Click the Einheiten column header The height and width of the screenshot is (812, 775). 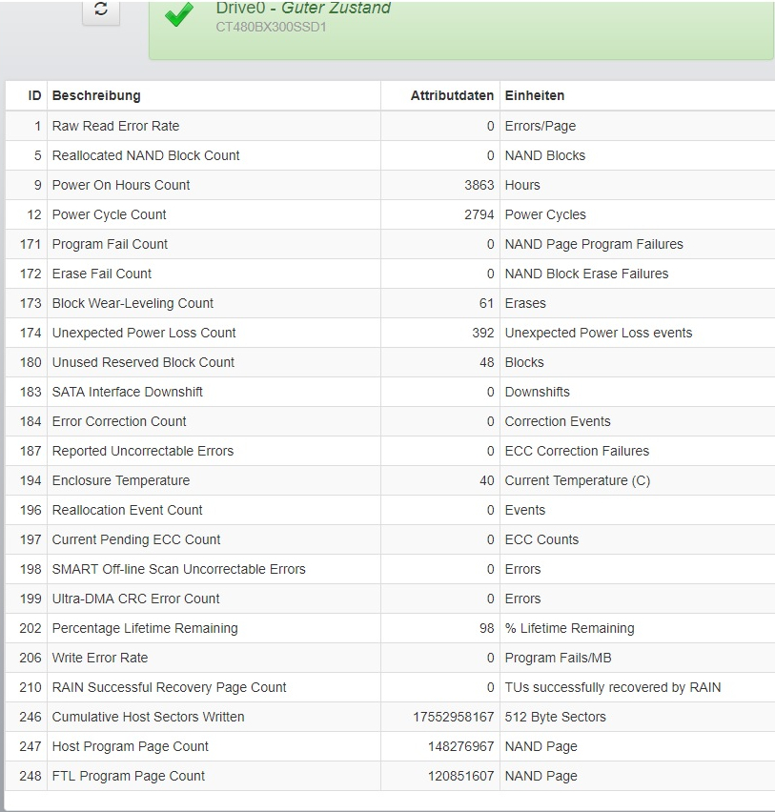pyautogui.click(x=535, y=96)
